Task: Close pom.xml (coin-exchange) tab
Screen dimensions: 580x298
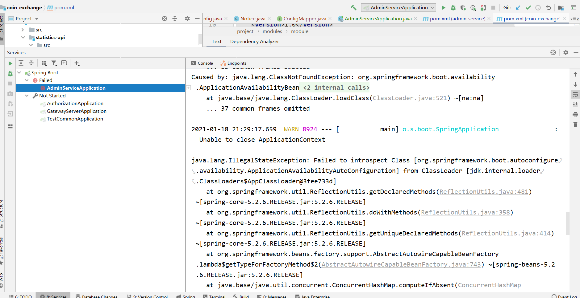Action: [x=564, y=18]
